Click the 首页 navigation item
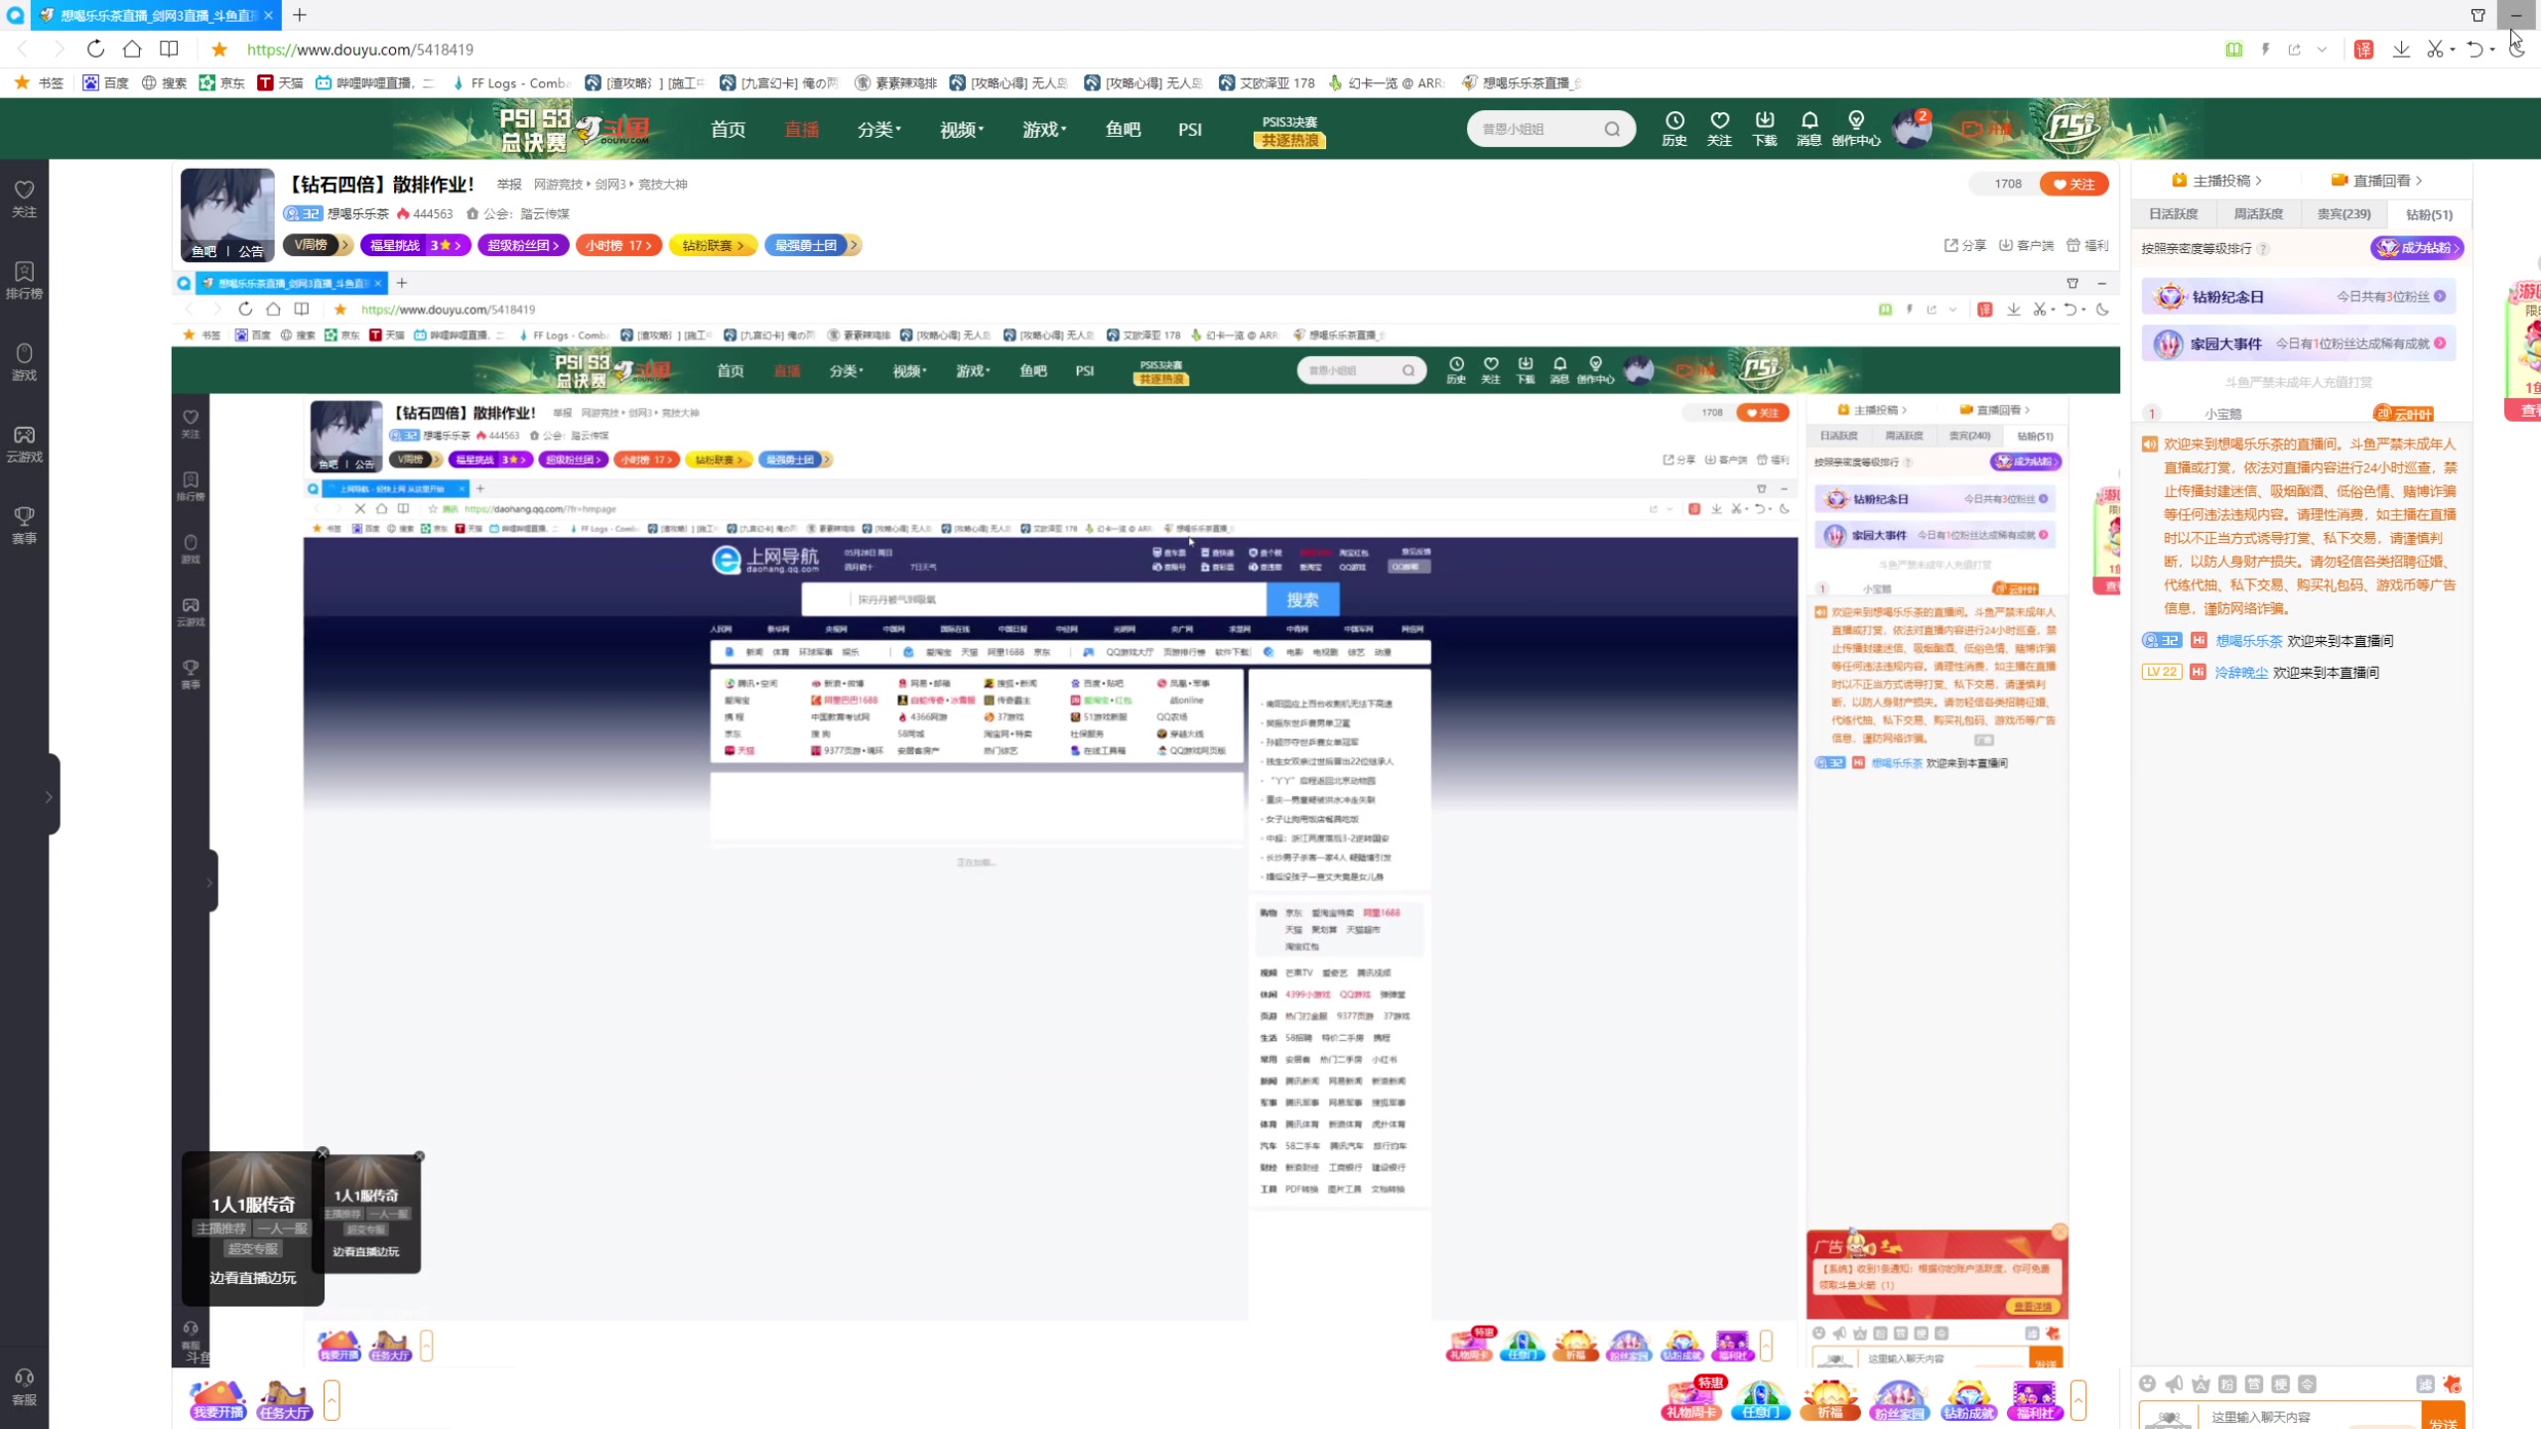This screenshot has width=2541, height=1429. coord(728,129)
